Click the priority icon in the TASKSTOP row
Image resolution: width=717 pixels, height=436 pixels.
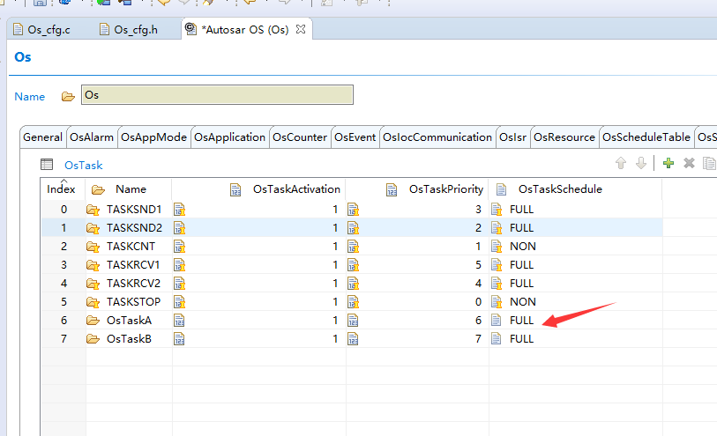pos(353,302)
